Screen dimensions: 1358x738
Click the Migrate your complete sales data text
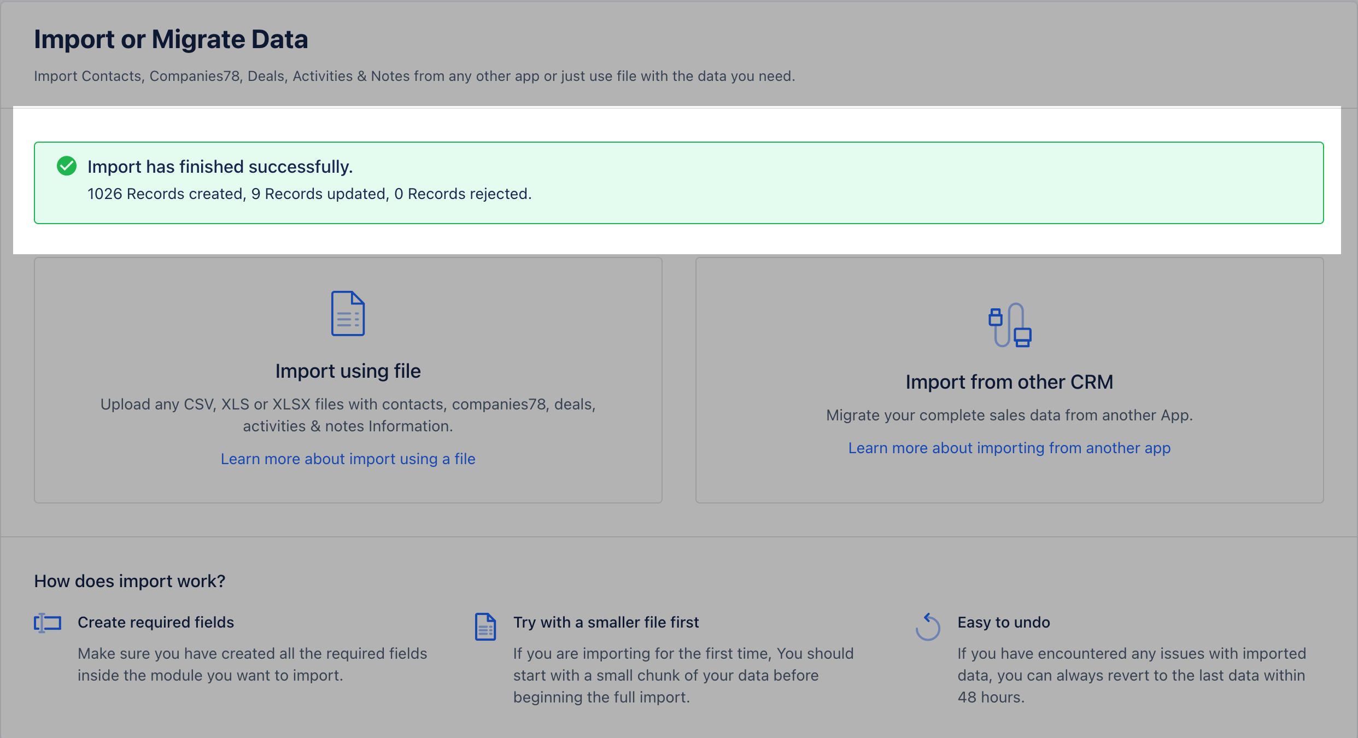pyautogui.click(x=1009, y=415)
